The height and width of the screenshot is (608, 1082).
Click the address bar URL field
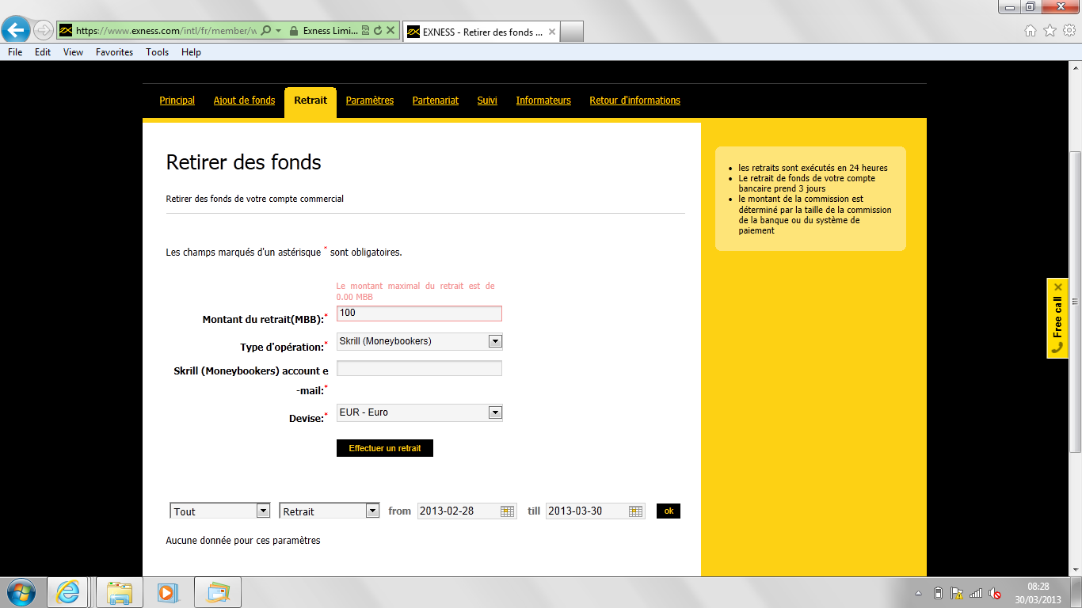166,31
